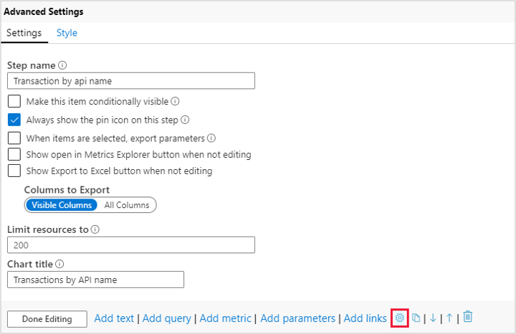This screenshot has width=516, height=334.
Task: Switch to the Style tab
Action: [67, 33]
